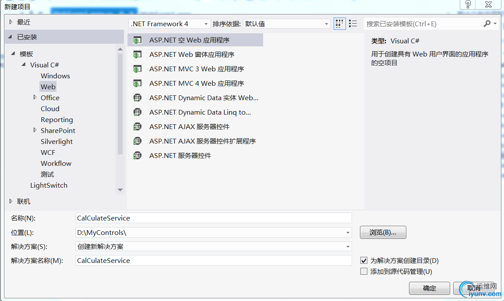Expand the 联机 section
The height and width of the screenshot is (301, 504).
pyautogui.click(x=11, y=201)
